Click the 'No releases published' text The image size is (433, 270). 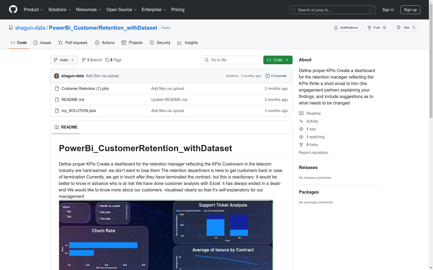pyautogui.click(x=315, y=178)
